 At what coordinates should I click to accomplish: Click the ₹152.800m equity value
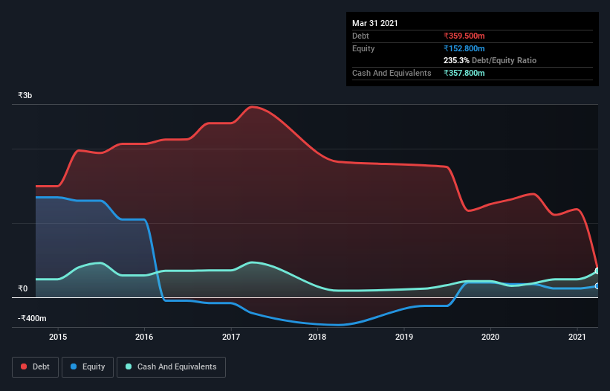click(464, 48)
